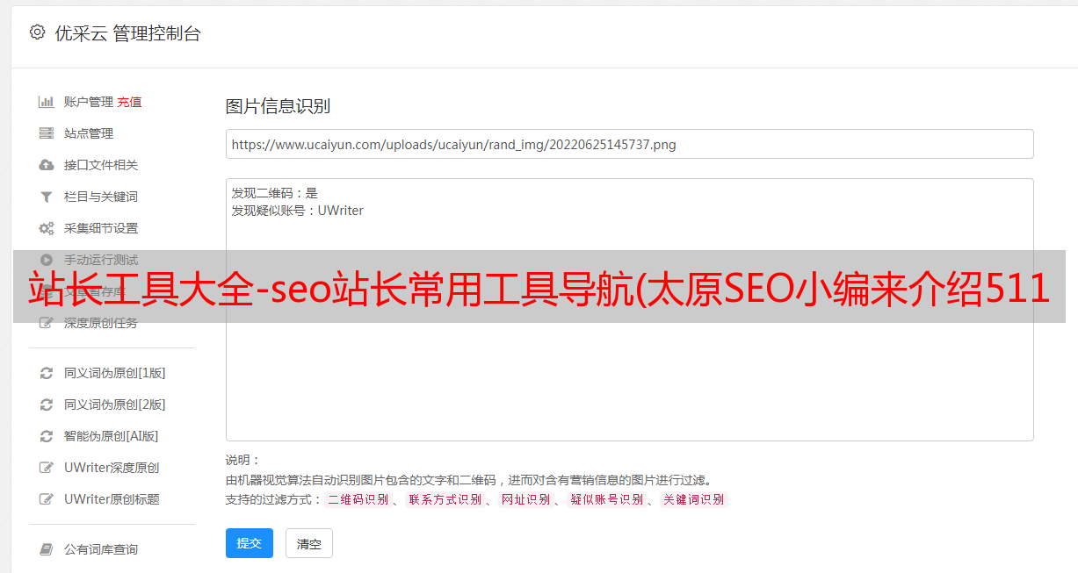
Task: Open 智能伪原创[AI版] tool
Action: coord(112,436)
